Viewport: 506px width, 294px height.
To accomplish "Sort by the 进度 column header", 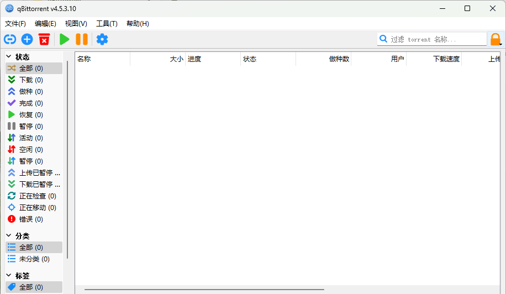I will pyautogui.click(x=213, y=59).
